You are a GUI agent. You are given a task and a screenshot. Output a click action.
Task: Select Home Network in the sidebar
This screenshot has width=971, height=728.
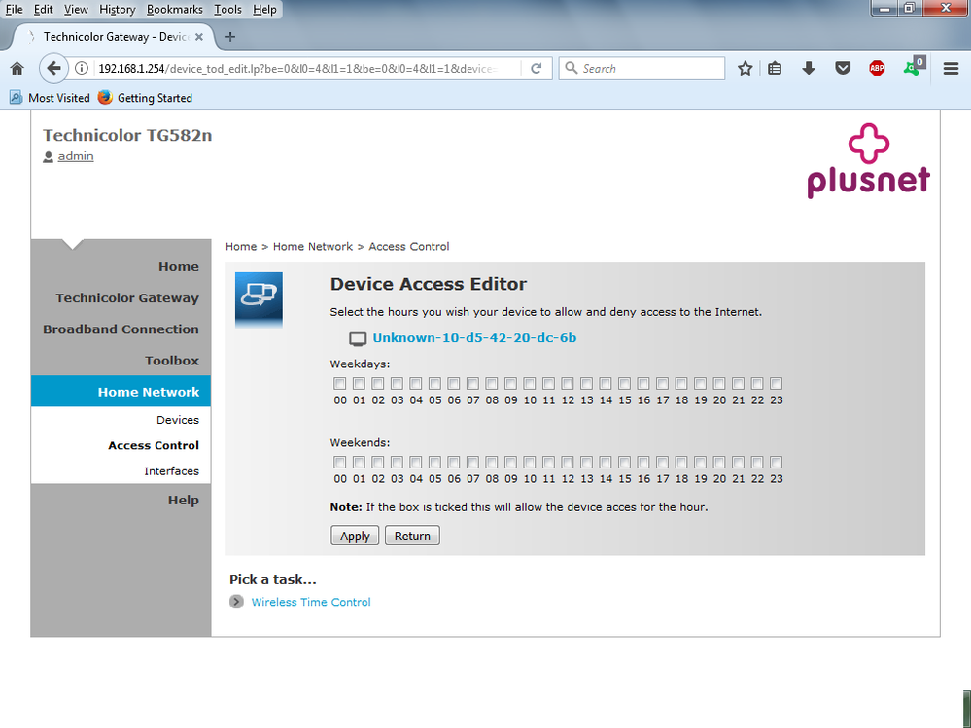click(148, 392)
